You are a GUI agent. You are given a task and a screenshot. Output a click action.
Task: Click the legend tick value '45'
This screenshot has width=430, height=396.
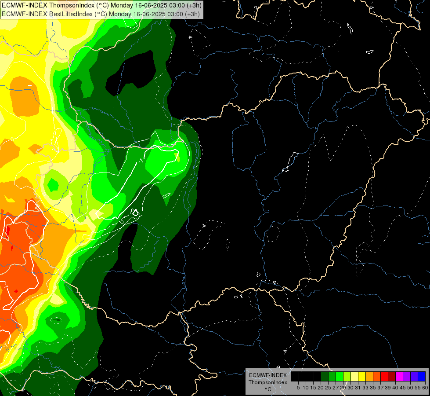pos(403,388)
